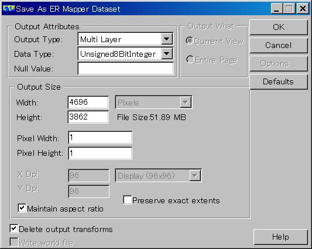Expand the Display (96x96) dropdown

click(159, 176)
